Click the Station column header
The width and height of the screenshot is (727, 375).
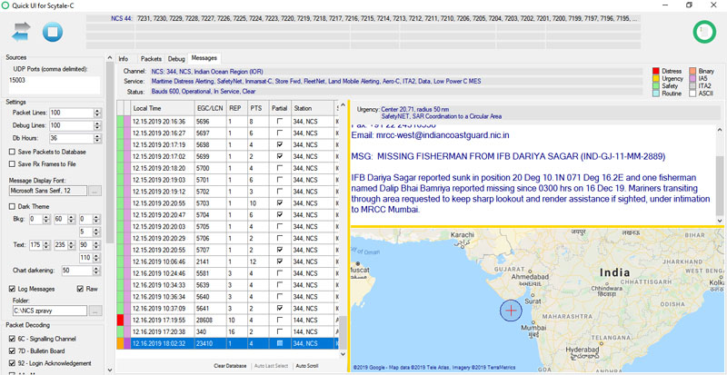312,108
